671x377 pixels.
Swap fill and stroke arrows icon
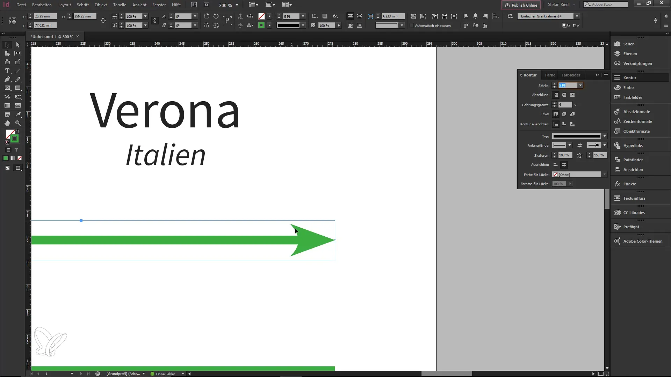(18, 131)
